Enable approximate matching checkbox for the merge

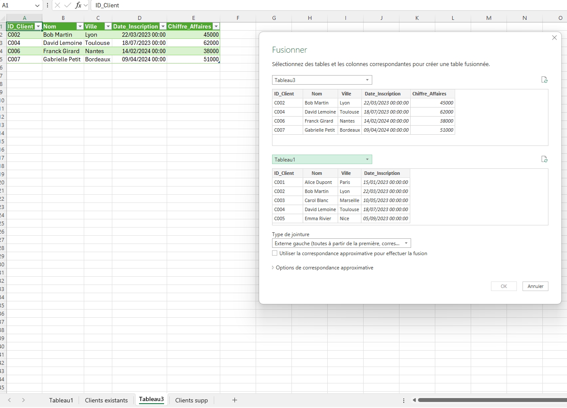click(x=275, y=253)
